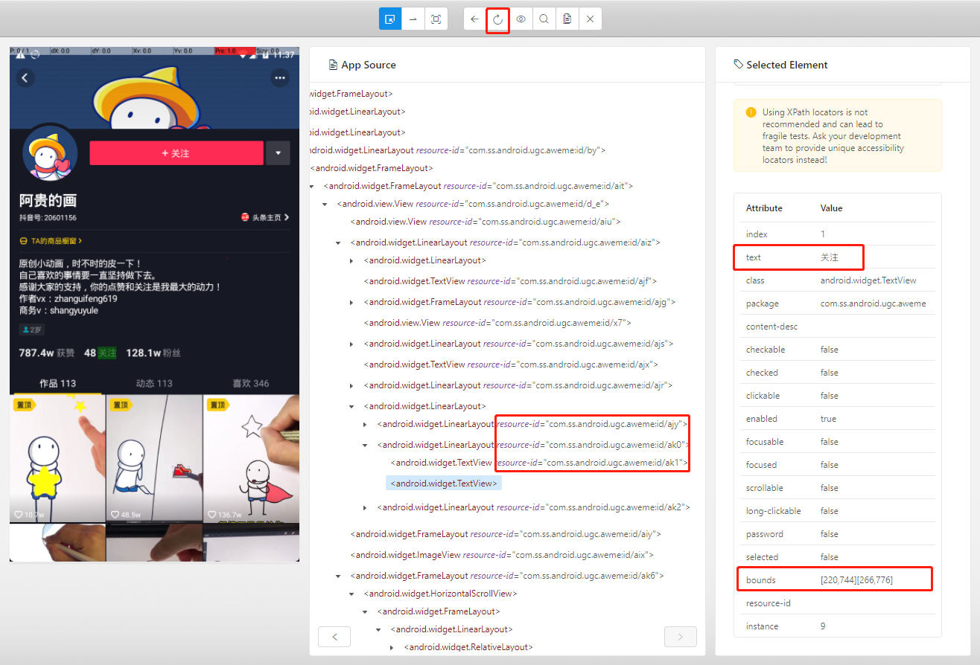Image resolution: width=980 pixels, height=665 pixels.
Task: Expand the LinearLayout node with id ajy
Action: coord(365,424)
